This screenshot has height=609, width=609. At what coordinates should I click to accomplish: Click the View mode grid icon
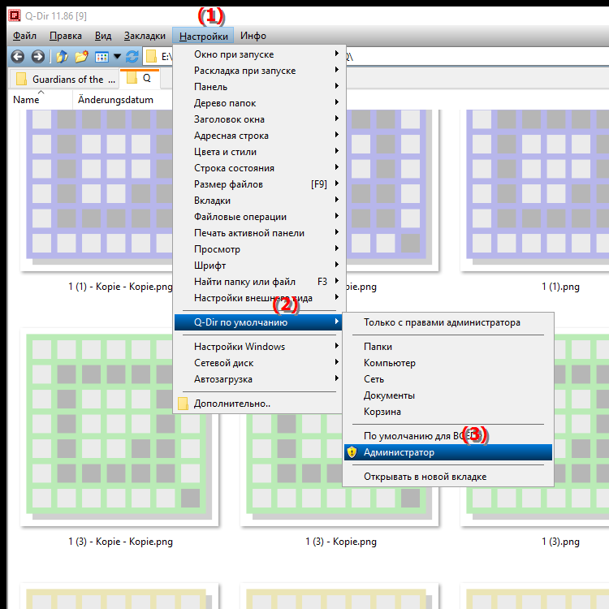click(101, 57)
